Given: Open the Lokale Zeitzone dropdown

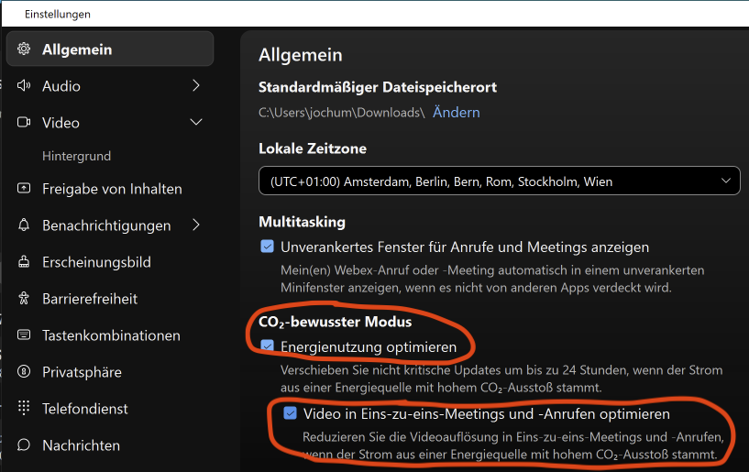Looking at the screenshot, I should click(x=499, y=181).
